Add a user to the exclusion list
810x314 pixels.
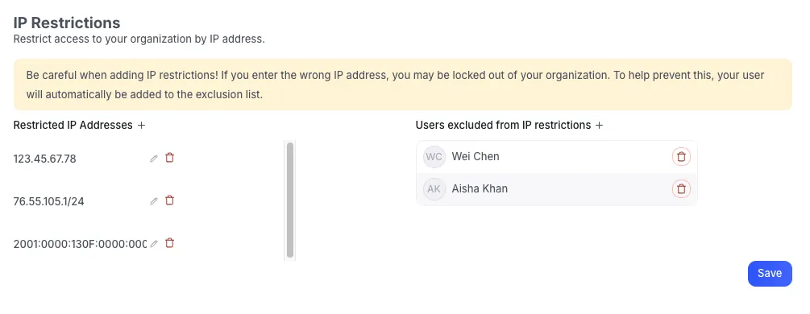(599, 125)
